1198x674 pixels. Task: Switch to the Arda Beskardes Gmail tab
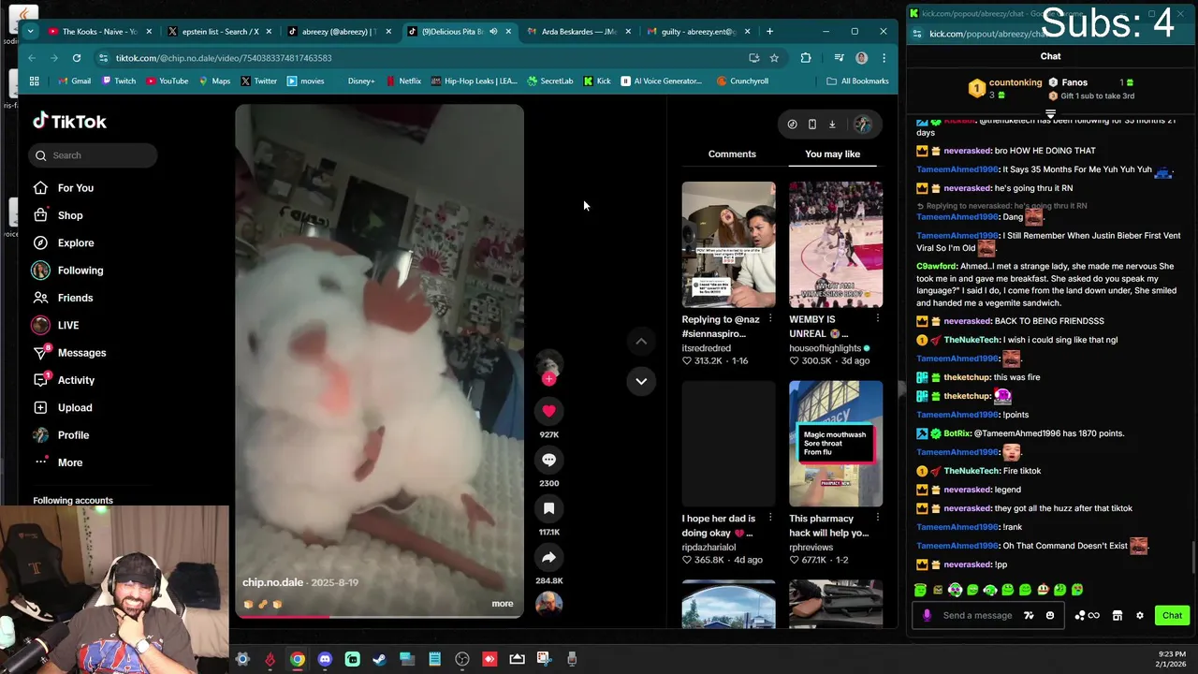[580, 32]
